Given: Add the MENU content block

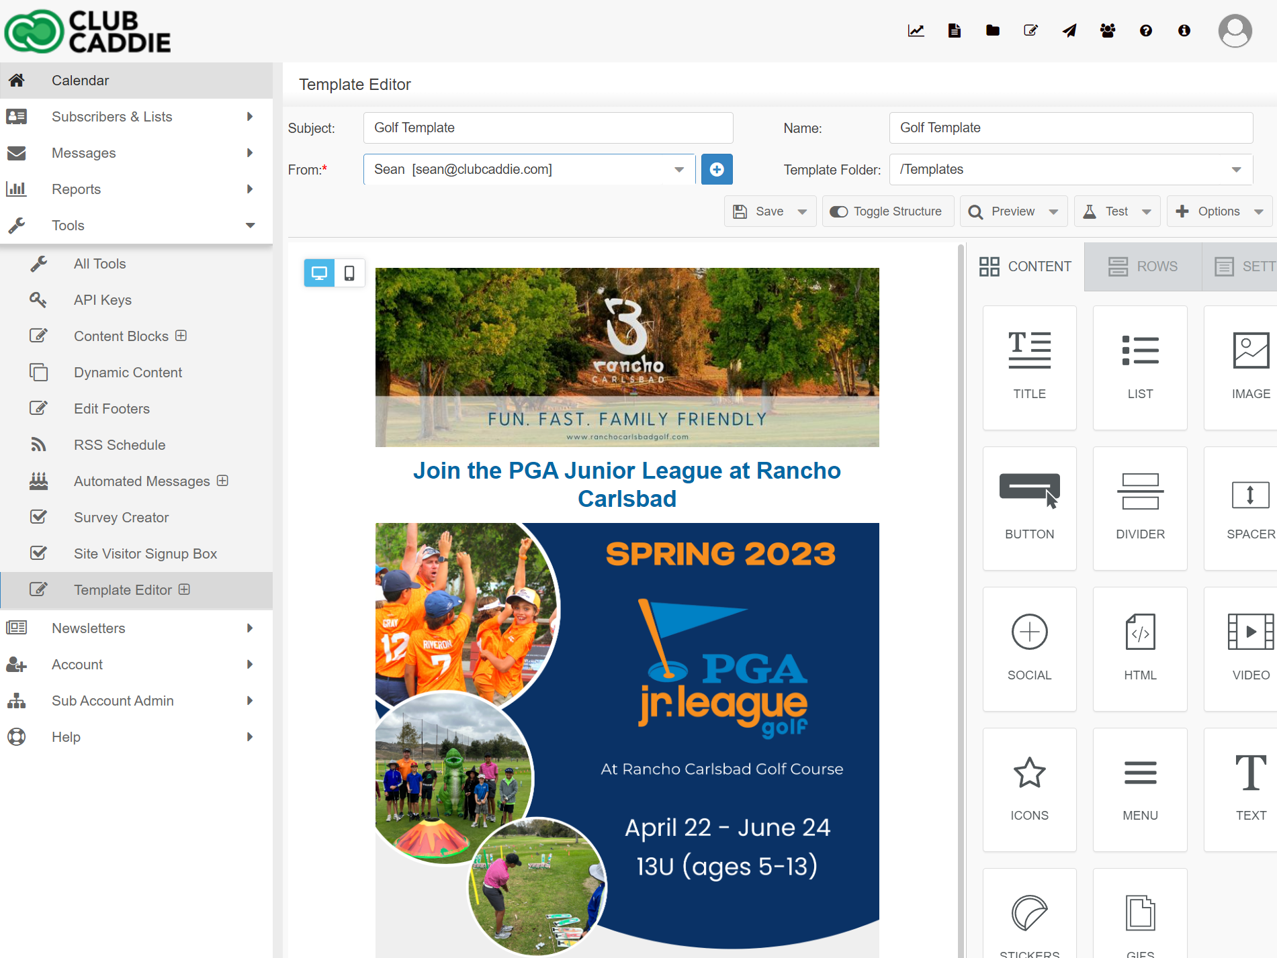Looking at the screenshot, I should point(1140,789).
